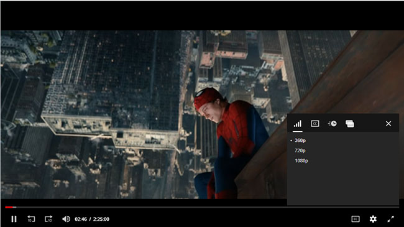The height and width of the screenshot is (227, 404).
Task: Click the total duration 2:25:00
Action: [101, 219]
